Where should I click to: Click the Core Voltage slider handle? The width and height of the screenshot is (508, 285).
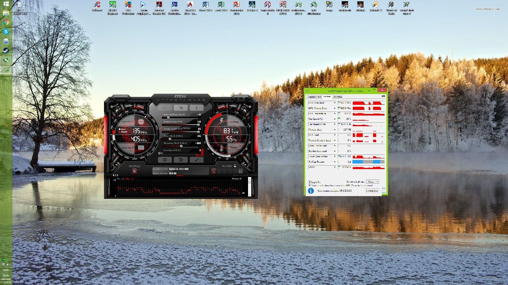click(168, 117)
